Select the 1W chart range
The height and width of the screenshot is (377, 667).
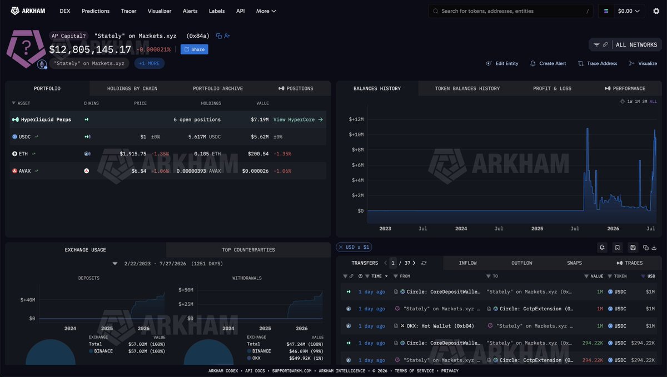(x=630, y=102)
